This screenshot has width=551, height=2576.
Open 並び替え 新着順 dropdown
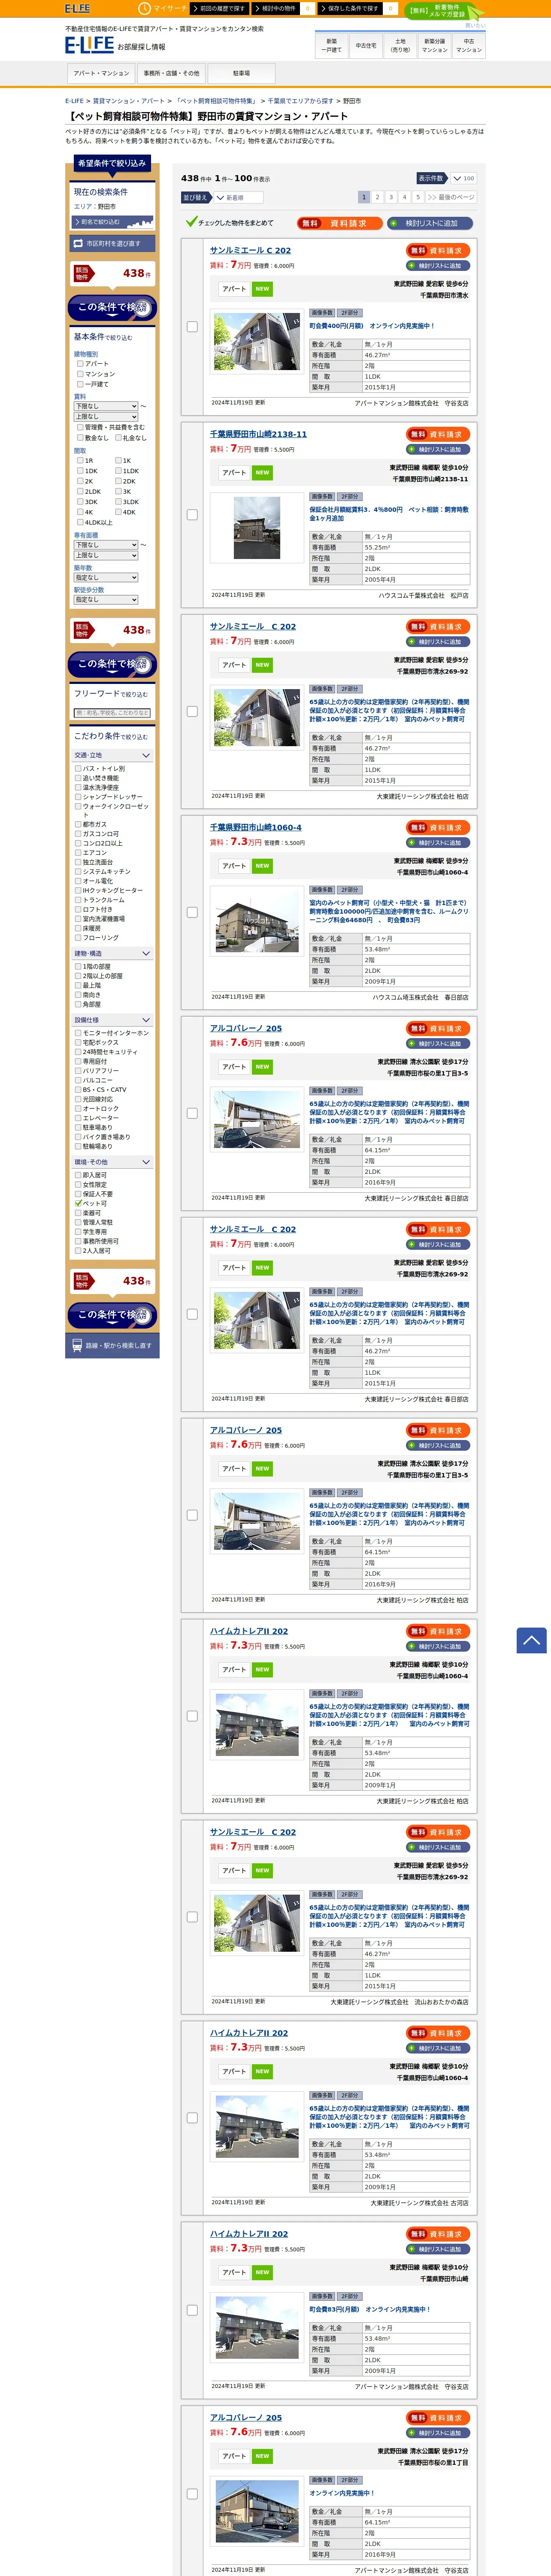click(238, 198)
